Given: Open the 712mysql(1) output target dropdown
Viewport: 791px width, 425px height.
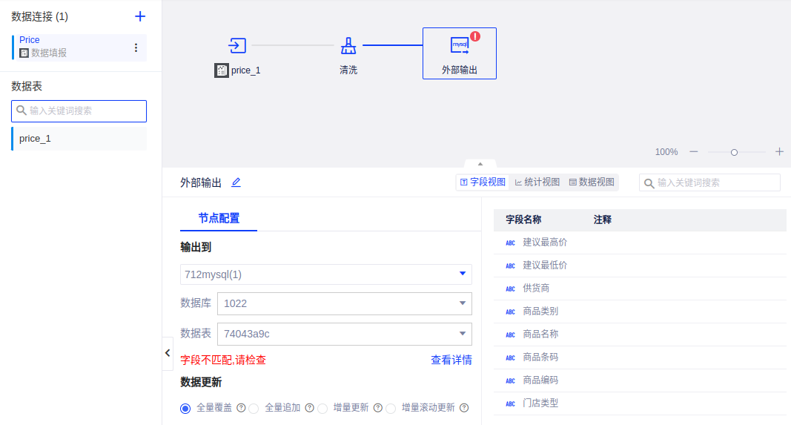Looking at the screenshot, I should click(326, 274).
